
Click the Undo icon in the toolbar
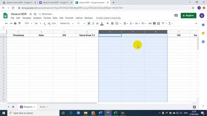(6, 24)
